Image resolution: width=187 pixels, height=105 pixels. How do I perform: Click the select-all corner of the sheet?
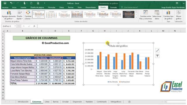point(4,31)
